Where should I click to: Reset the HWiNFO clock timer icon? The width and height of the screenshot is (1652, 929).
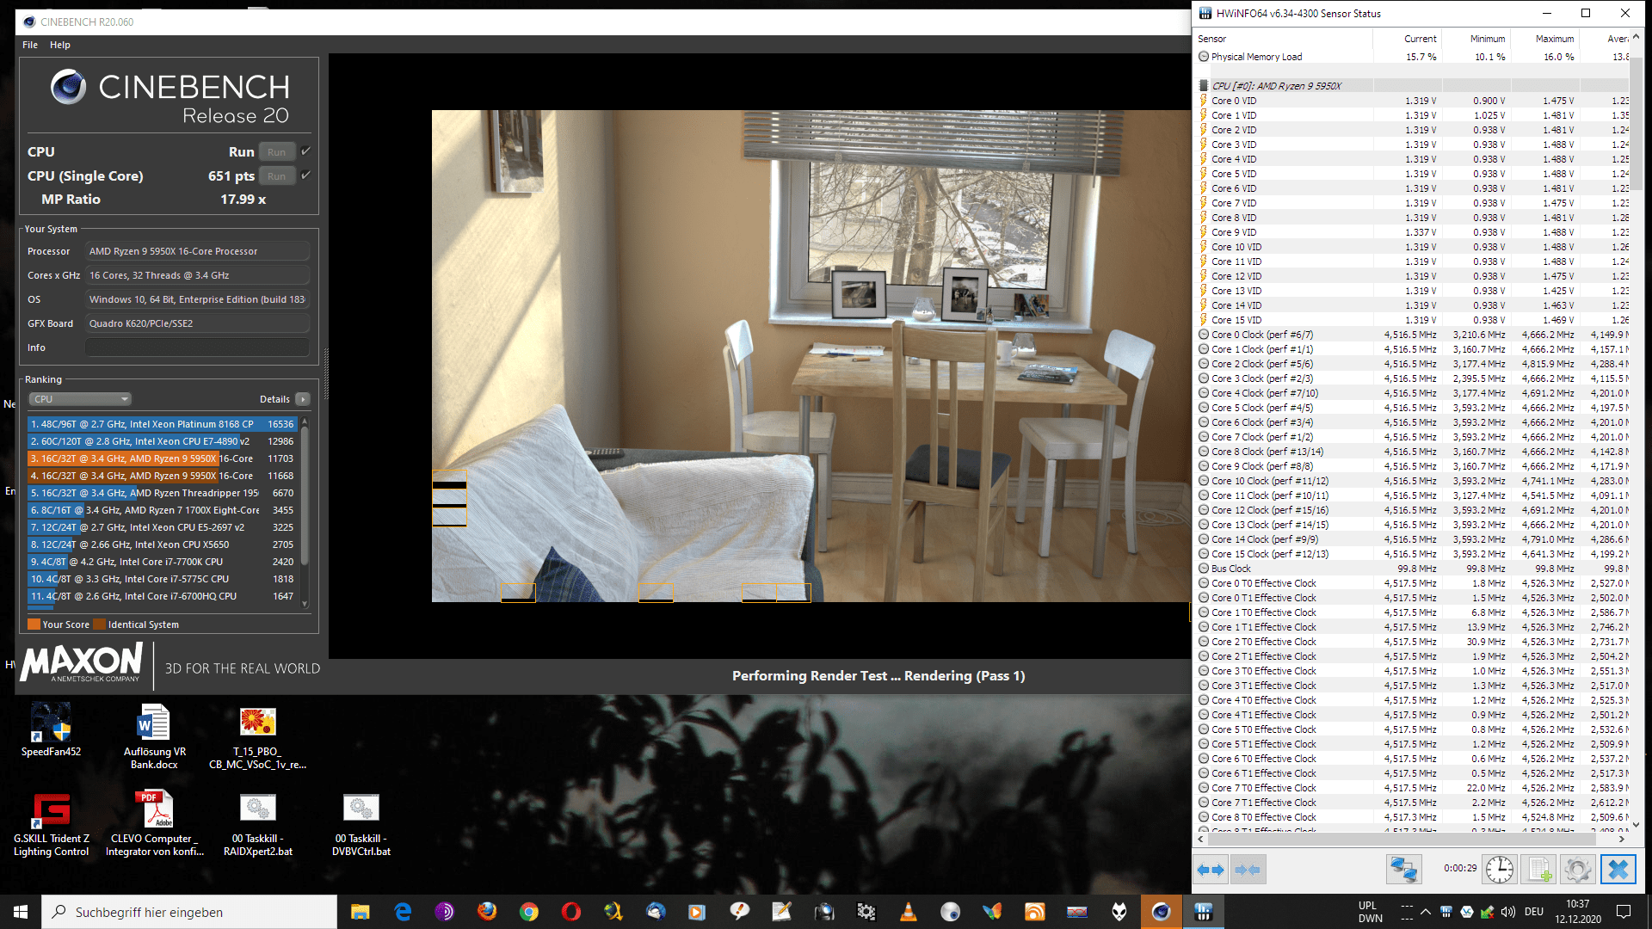coord(1500,870)
